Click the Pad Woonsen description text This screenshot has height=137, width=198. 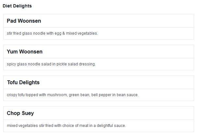[x=52, y=33]
